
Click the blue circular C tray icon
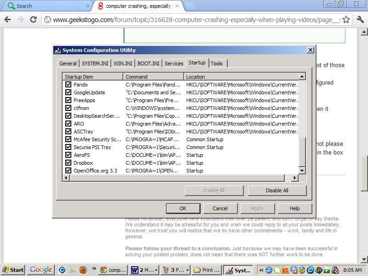pyautogui.click(x=310, y=270)
